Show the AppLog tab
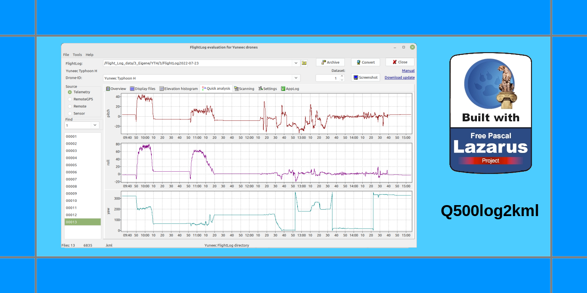Screen dimensions: 587x293 290,89
